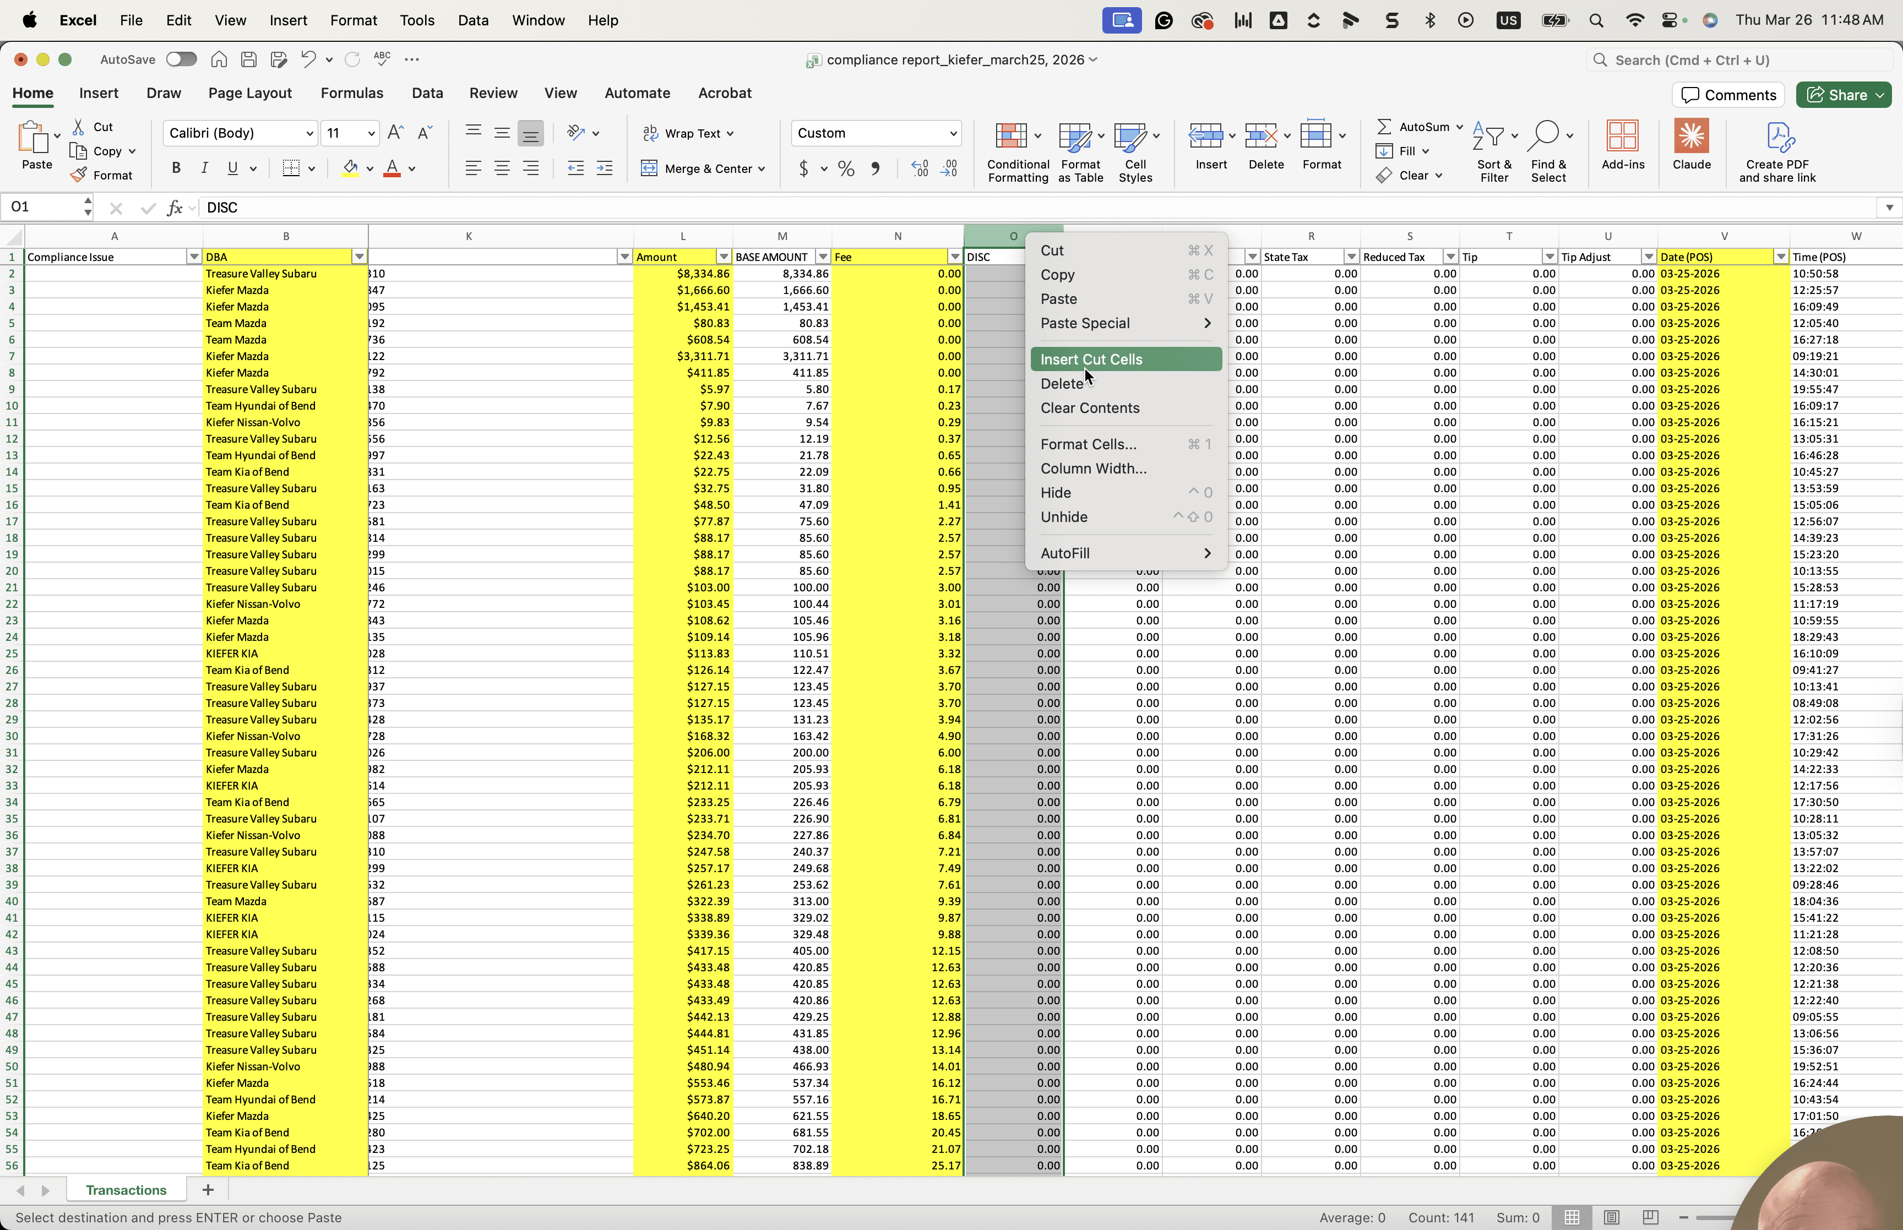Expand the DBA column filter dropdown
Image resolution: width=1903 pixels, height=1230 pixels.
pos(360,257)
